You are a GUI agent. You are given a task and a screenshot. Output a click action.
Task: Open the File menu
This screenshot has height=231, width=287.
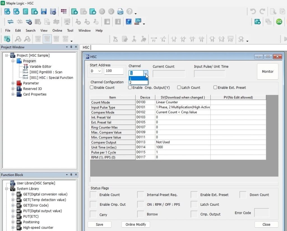pyautogui.click(x=8, y=30)
